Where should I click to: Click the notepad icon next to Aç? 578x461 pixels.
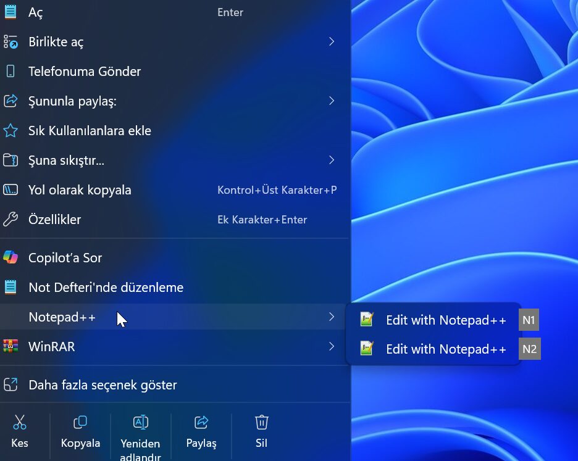[x=10, y=12]
